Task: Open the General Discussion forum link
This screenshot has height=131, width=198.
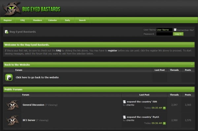Action: tap(33, 105)
